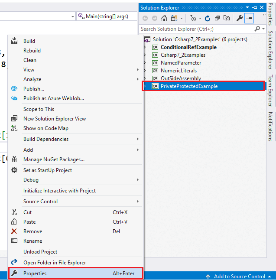
Task: Click the Show All Files icon
Action: (227, 18)
